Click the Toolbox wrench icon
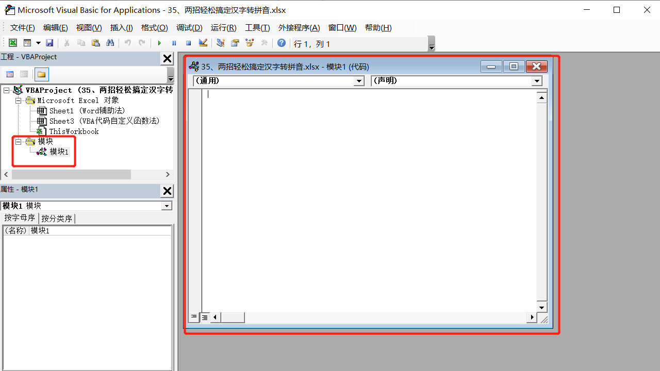Screen dimensions: 660x371 (x=264, y=43)
